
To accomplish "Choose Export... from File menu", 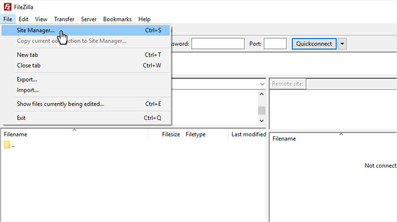I will click(x=86, y=79).
